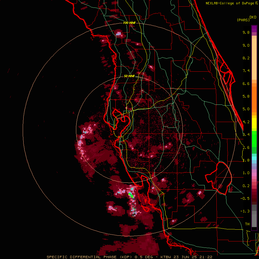Click the 5.8 legend value
259x259 pixels.
tap(246, 96)
